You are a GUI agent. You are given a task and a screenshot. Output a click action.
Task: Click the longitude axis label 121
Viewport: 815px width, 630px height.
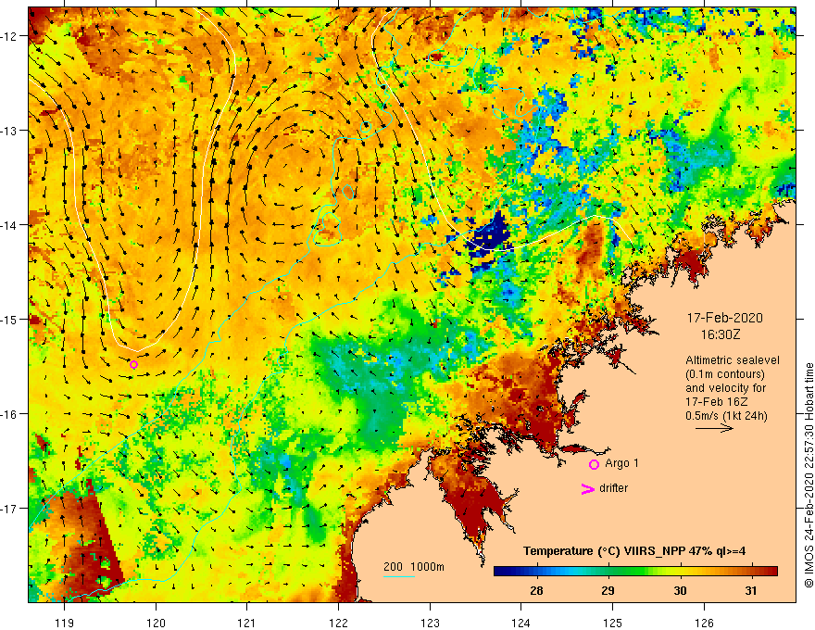247,623
